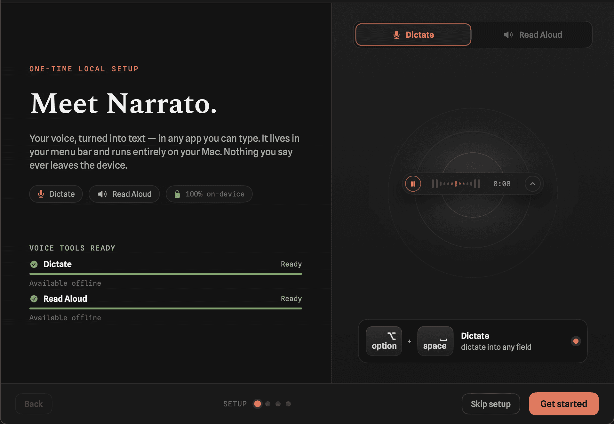Click the 0:08 timer readout
The width and height of the screenshot is (614, 424).
point(502,184)
